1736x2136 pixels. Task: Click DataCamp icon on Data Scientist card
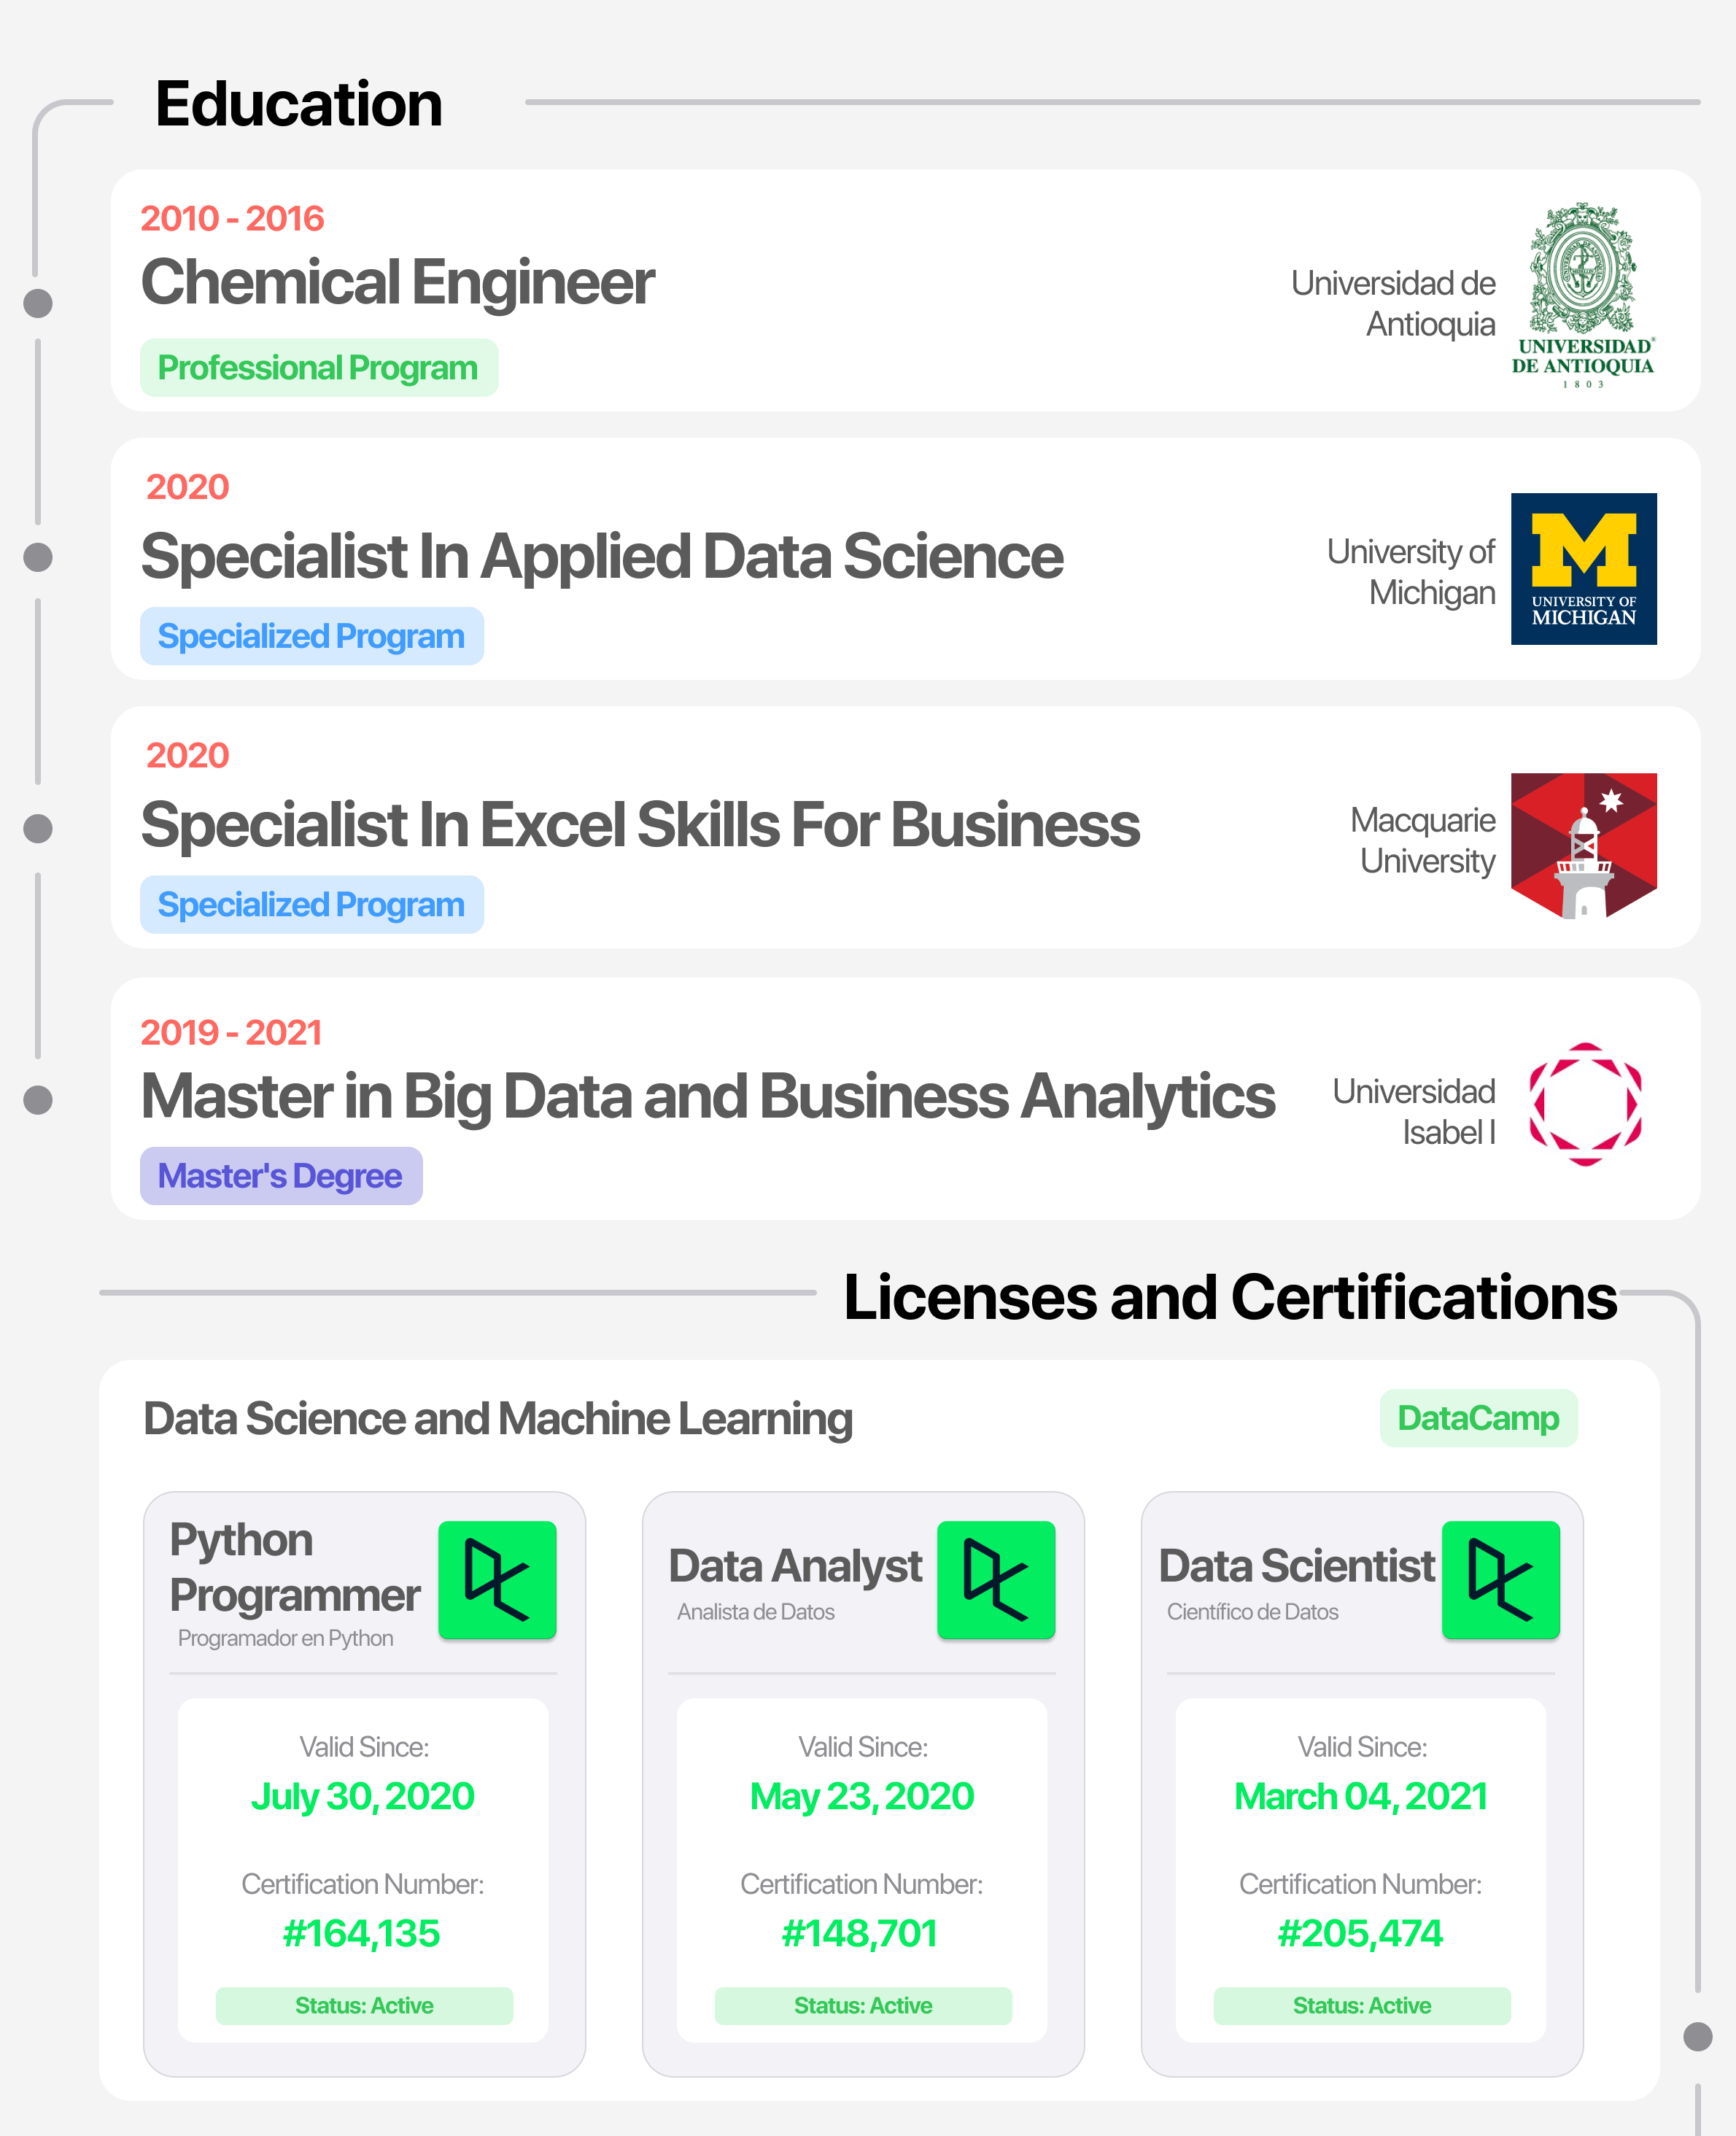[1500, 1580]
